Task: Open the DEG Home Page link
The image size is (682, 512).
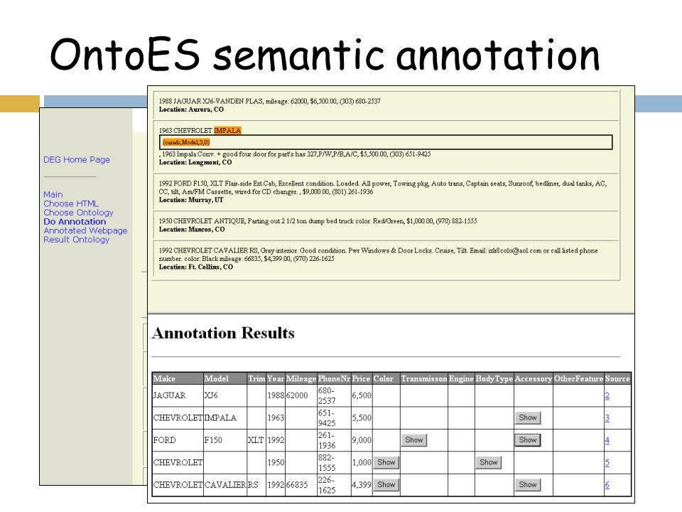Action: click(x=77, y=160)
